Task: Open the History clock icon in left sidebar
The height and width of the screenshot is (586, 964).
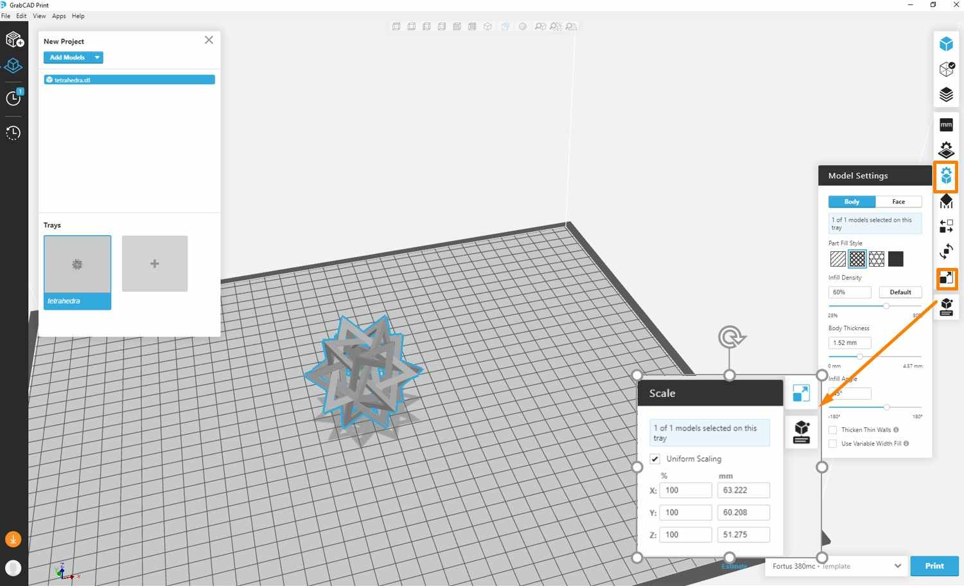Action: [13, 133]
